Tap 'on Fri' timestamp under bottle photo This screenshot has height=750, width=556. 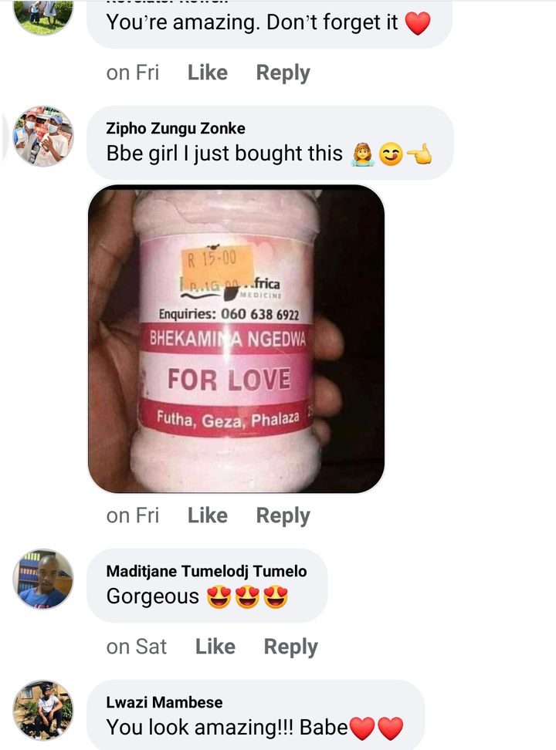(133, 515)
